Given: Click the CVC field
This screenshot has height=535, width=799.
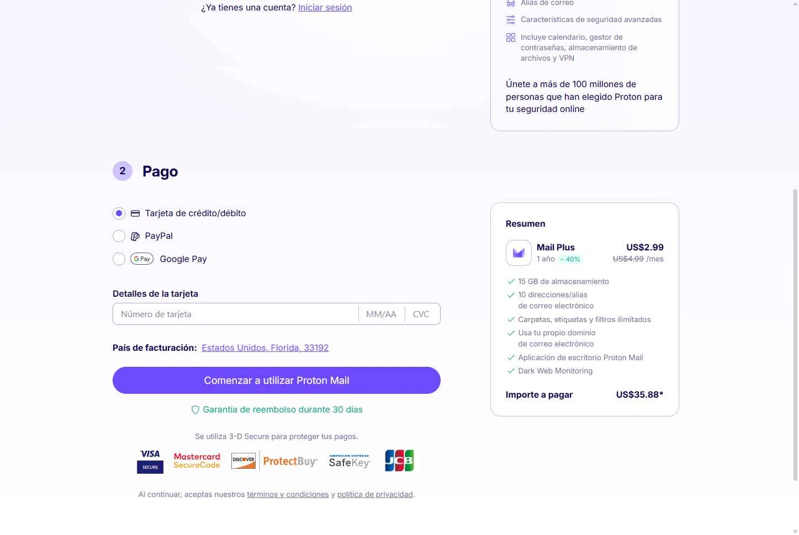Looking at the screenshot, I should [x=422, y=314].
